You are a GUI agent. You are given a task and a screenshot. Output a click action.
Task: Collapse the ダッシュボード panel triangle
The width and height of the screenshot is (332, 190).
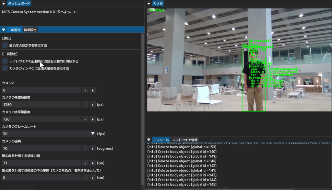tap(4, 3)
